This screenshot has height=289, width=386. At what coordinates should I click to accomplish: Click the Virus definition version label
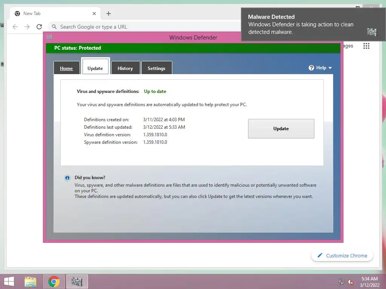pos(107,135)
